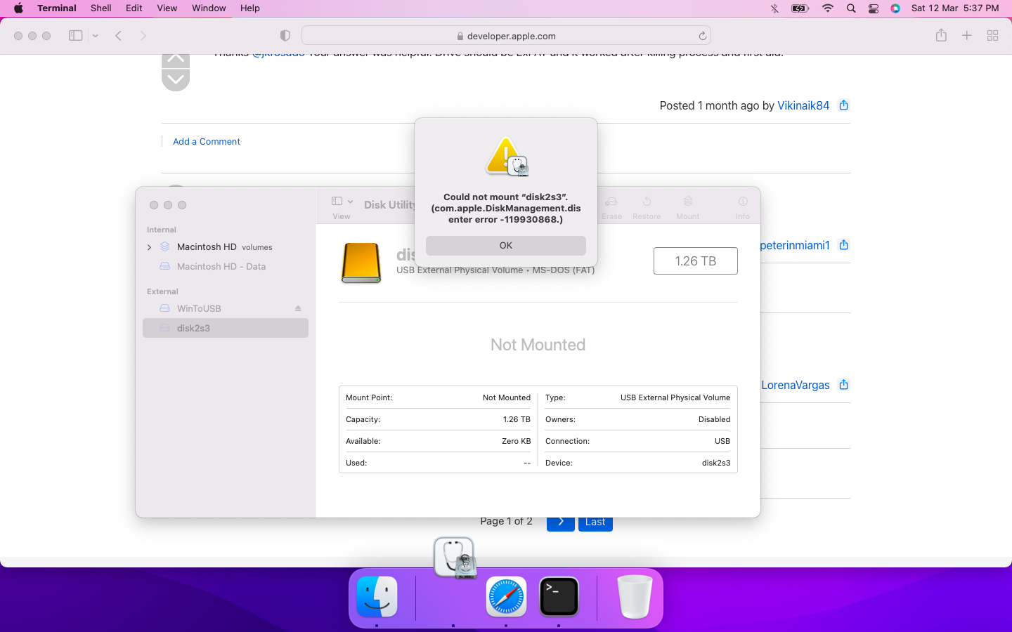Click the Add a Comment link
The image size is (1012, 632).
(206, 142)
